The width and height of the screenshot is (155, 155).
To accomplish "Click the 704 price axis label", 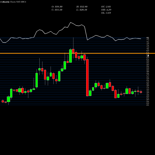I will pos(148,49).
